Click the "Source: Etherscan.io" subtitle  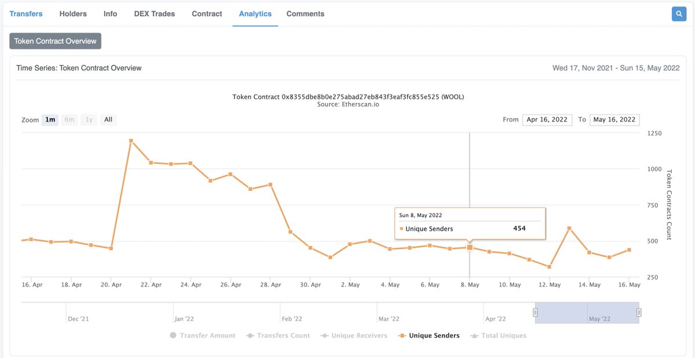coord(348,105)
